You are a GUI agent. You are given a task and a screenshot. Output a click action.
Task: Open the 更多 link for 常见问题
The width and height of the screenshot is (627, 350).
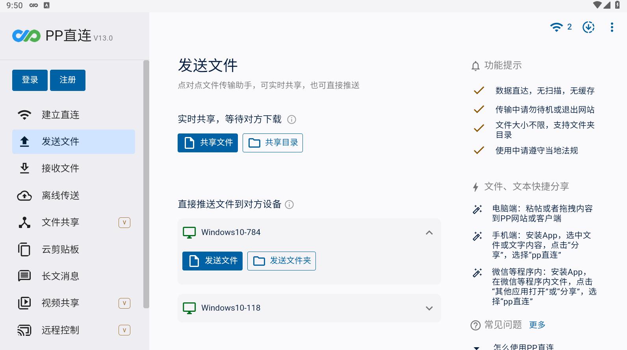point(537,325)
